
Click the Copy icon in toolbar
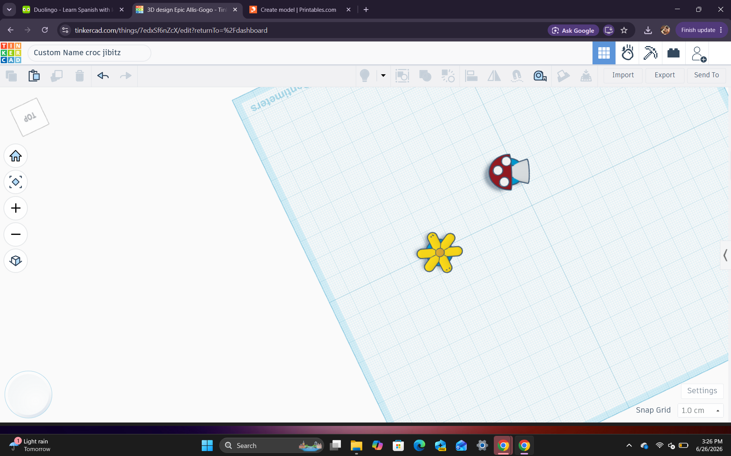pyautogui.click(x=11, y=76)
